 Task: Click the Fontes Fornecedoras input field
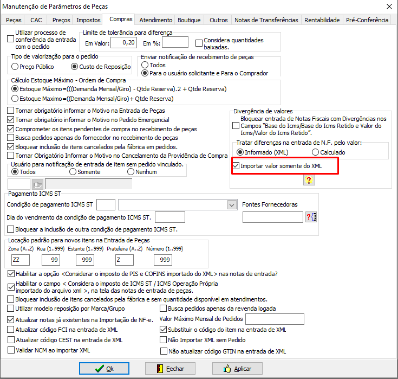(x=273, y=217)
